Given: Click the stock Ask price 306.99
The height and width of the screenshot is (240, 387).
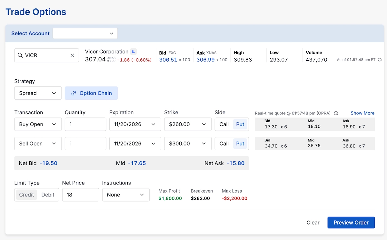Looking at the screenshot, I should coord(205,60).
